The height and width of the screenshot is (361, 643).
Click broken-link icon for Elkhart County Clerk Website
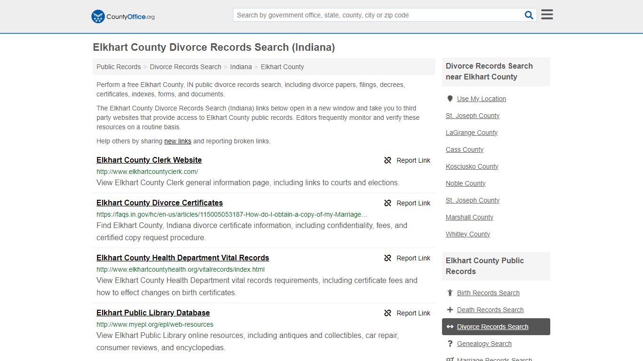[x=388, y=160]
